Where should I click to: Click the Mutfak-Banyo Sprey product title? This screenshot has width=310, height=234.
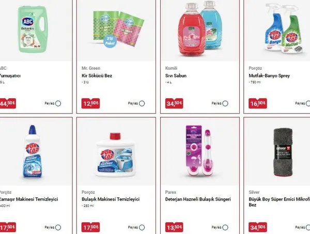(x=269, y=76)
